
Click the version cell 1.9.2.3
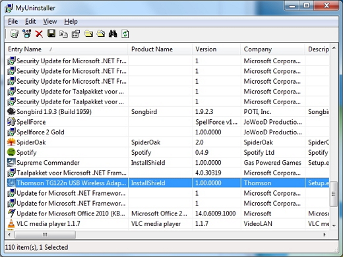tap(204, 112)
